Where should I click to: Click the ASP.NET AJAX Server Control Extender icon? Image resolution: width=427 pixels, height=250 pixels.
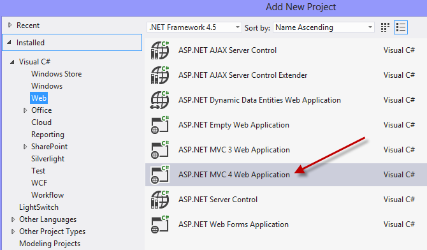[160, 75]
